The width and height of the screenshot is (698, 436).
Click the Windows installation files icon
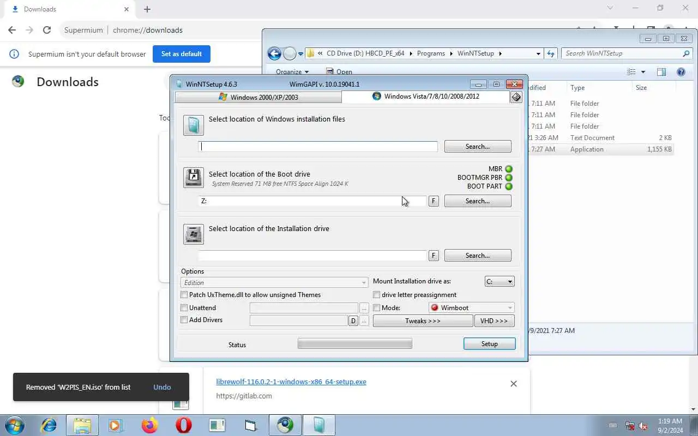tap(194, 125)
